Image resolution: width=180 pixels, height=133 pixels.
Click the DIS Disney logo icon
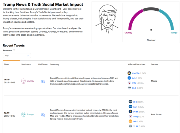pos(129,78)
